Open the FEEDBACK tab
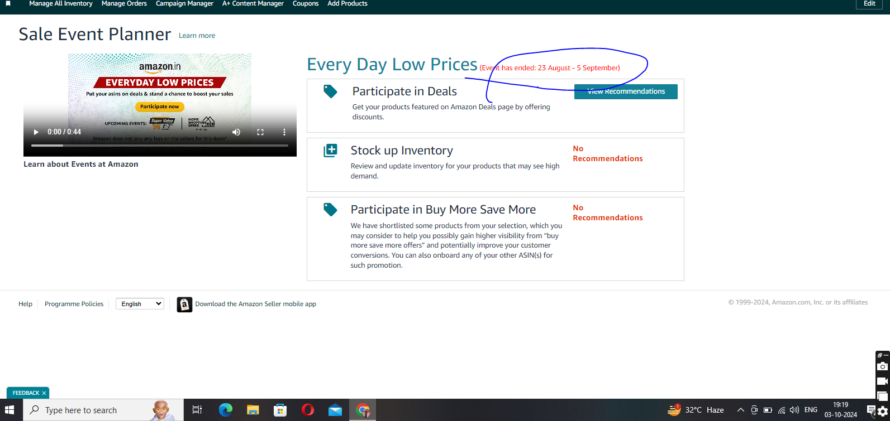Viewport: 890px width, 421px height. (x=26, y=393)
